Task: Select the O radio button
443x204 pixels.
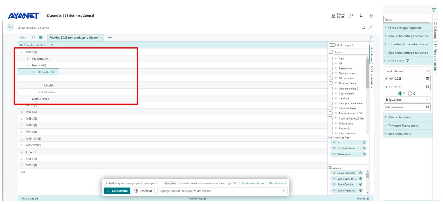Action: coord(410,93)
